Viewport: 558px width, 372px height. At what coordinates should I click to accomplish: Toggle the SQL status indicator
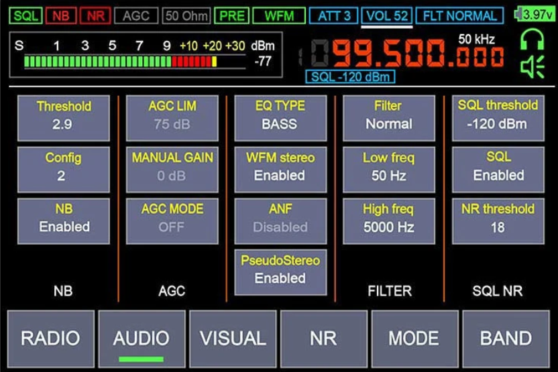(x=26, y=15)
